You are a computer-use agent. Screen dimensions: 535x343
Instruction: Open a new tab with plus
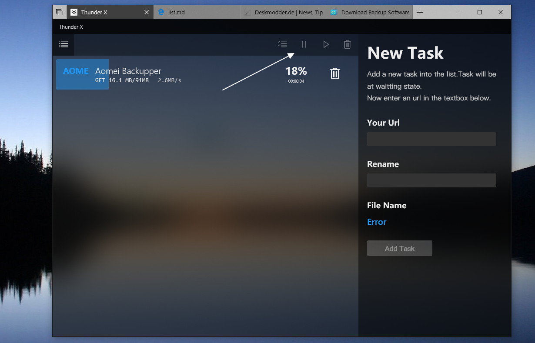tap(420, 12)
